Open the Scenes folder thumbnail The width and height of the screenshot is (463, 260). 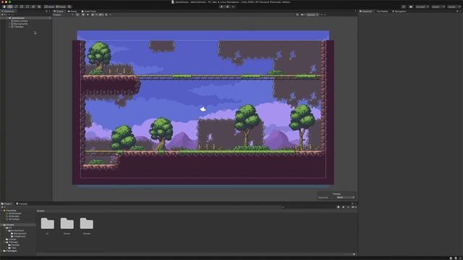[67, 224]
